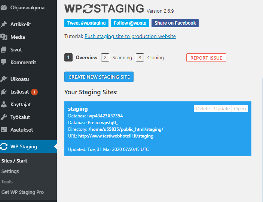The height and width of the screenshot is (202, 263).
Task: Click the Updated timestamp text
Action: [108, 149]
